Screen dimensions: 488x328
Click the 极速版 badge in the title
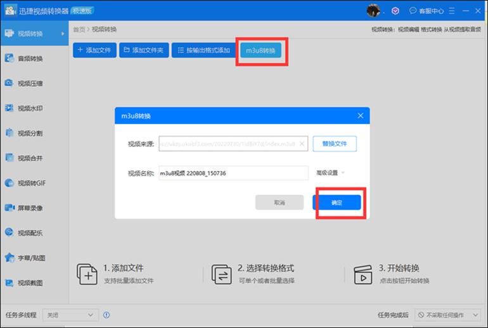pos(82,11)
